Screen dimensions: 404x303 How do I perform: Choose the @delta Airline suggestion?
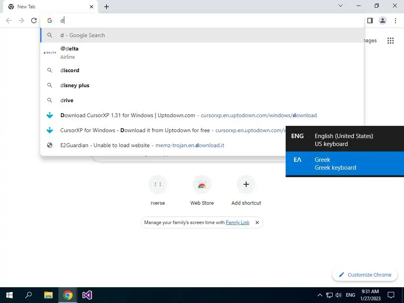point(202,52)
